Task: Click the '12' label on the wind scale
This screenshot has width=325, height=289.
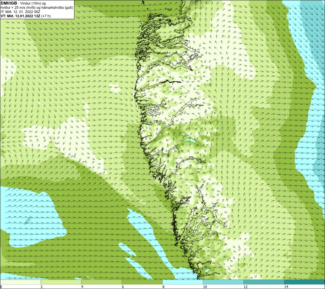Action: 245,287
